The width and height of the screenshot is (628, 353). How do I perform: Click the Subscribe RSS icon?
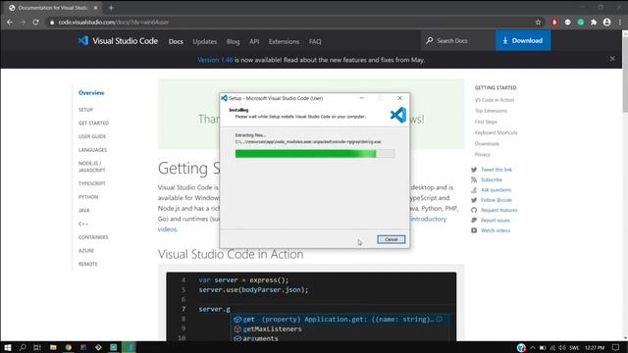point(474,179)
